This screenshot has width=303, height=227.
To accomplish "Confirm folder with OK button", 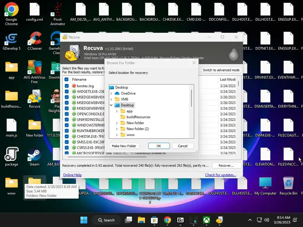I will tap(159, 146).
